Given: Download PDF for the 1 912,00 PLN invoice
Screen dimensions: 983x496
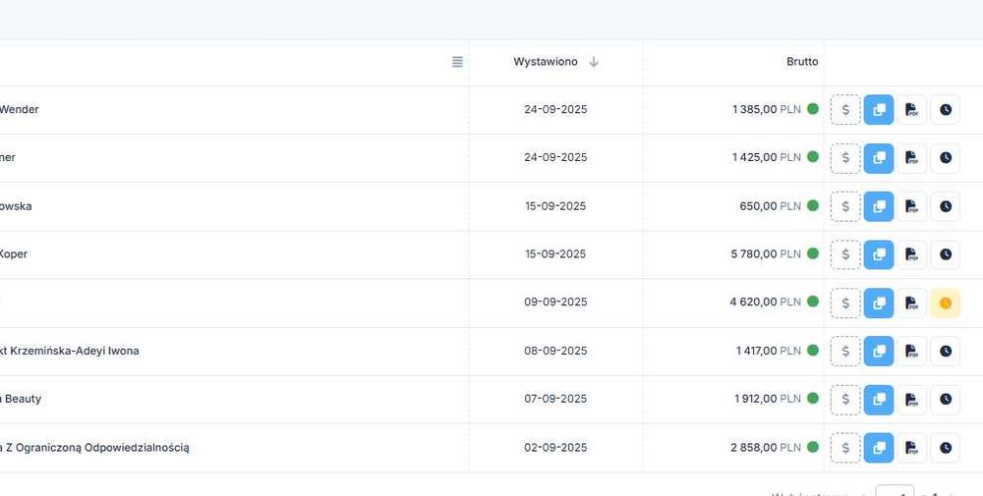Looking at the screenshot, I should pos(911,399).
